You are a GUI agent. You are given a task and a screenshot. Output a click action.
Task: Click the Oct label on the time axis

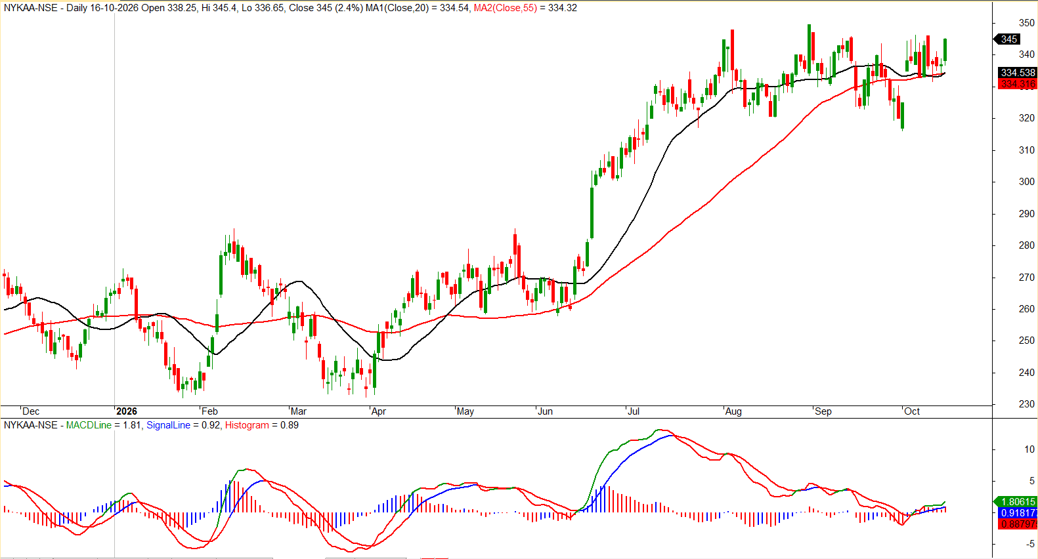tap(912, 411)
